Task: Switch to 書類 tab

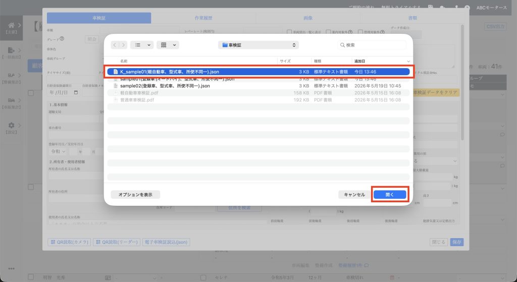Action: point(412,18)
